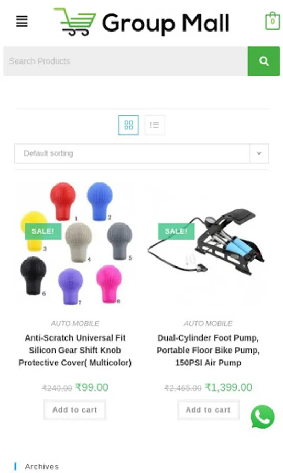The image size is (283, 473).
Task: Open Anti-Scratch Gear Shift Knob title link
Action: pos(75,350)
